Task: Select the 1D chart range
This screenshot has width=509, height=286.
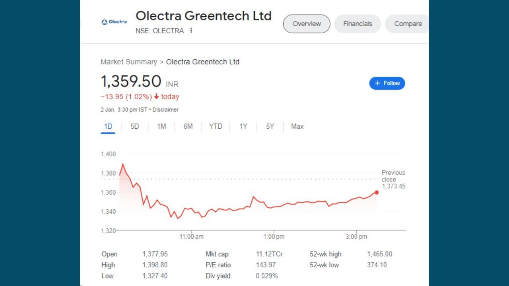Action: 108,127
